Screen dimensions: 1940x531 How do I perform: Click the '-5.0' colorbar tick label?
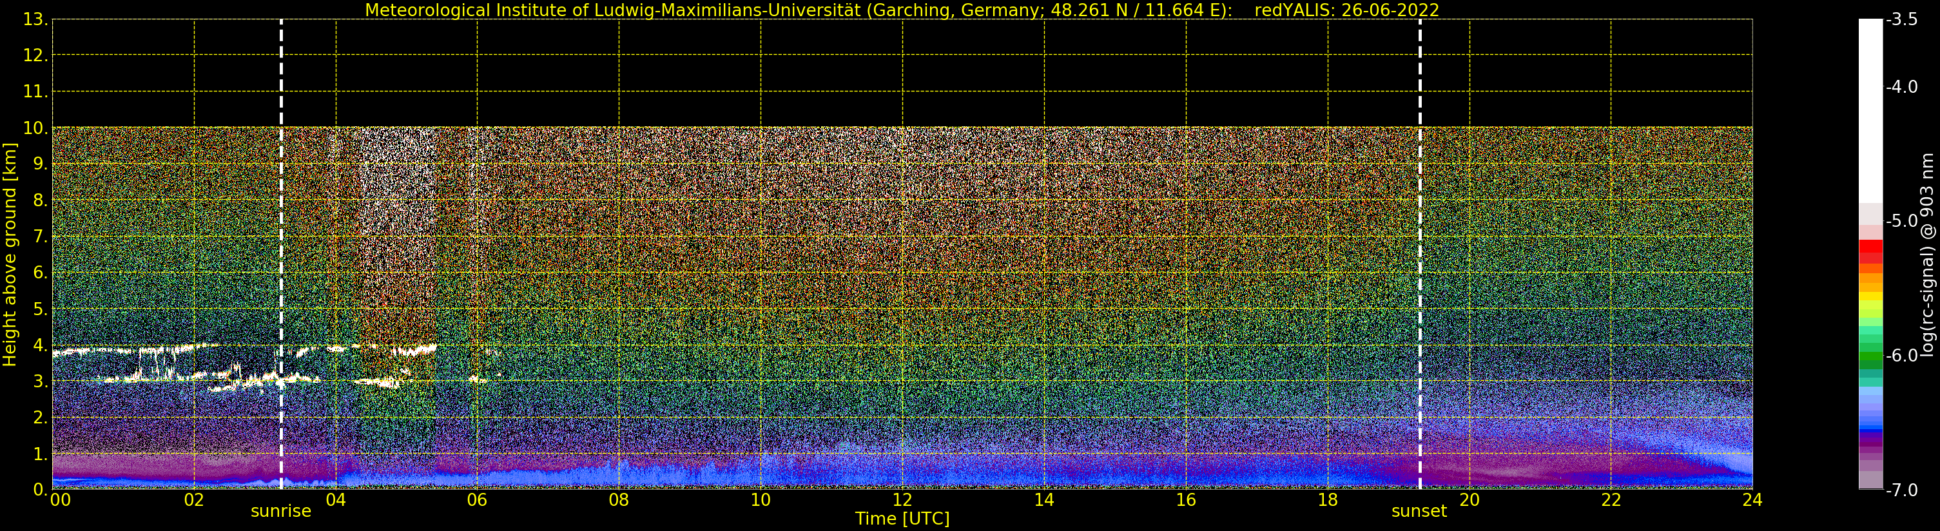coord(1901,220)
